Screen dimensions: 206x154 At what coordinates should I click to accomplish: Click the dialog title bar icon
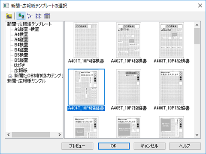pos(6,6)
